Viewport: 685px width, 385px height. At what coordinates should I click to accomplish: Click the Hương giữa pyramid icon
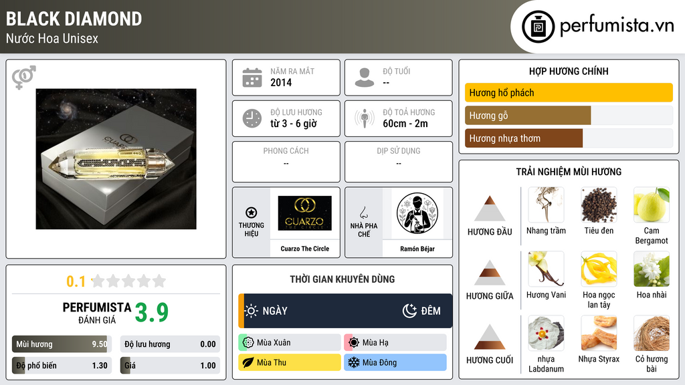[x=490, y=273]
